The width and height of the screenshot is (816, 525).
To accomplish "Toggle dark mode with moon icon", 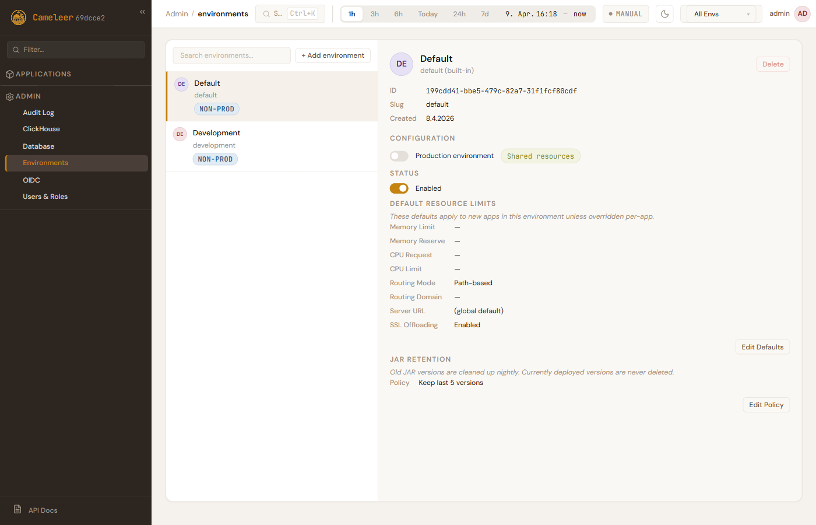I will [x=664, y=14].
